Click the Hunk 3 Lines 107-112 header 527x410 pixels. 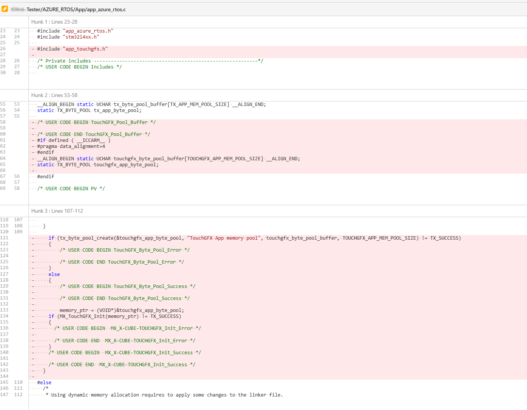pyautogui.click(x=57, y=211)
